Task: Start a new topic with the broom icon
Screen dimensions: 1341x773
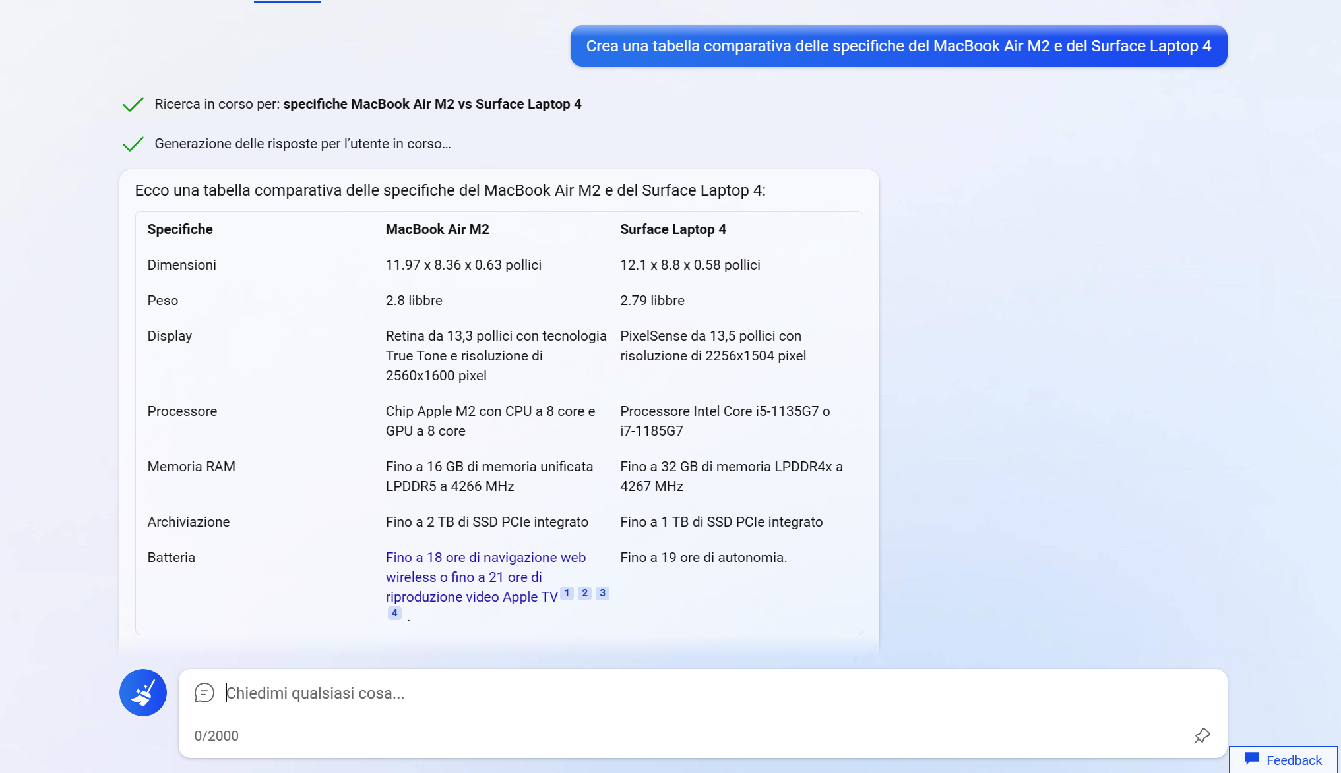Action: tap(142, 693)
